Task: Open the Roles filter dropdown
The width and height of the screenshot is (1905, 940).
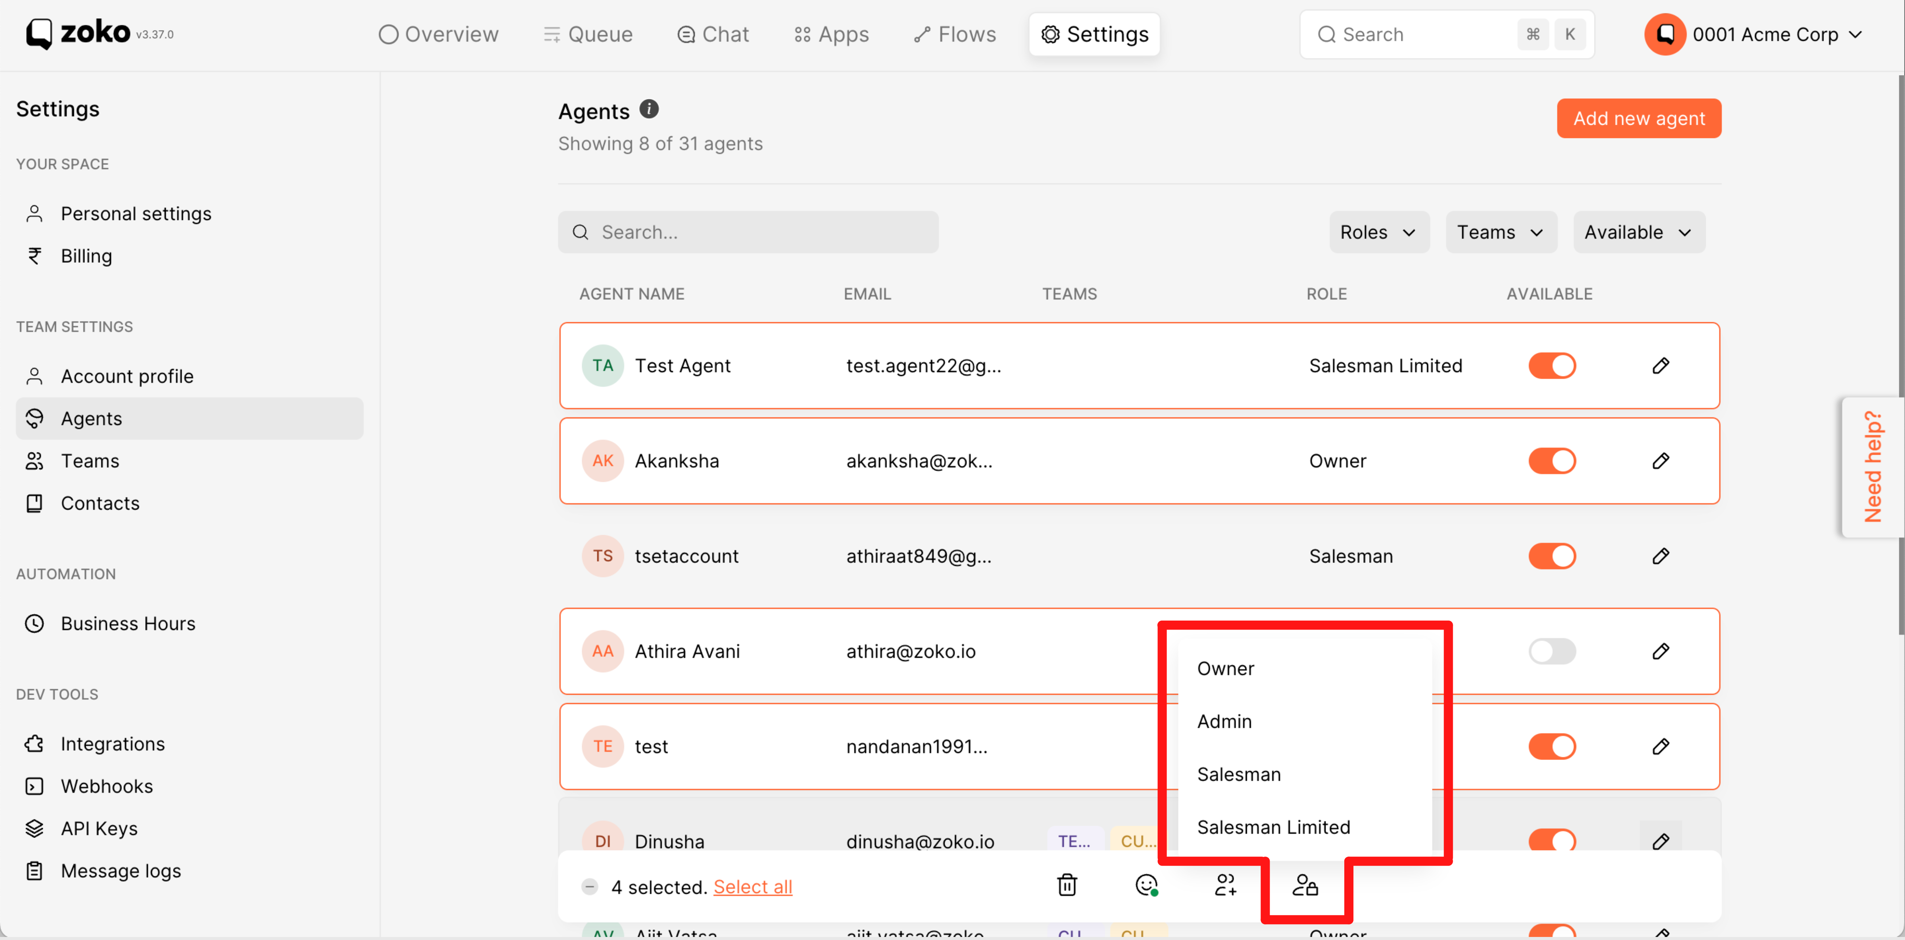Action: [x=1379, y=232]
